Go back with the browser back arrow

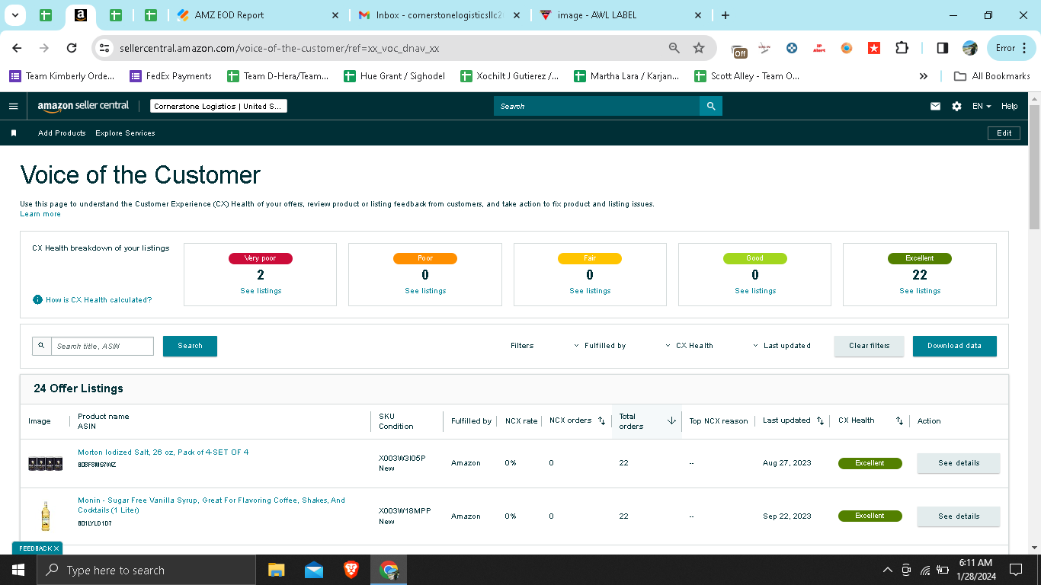17,48
